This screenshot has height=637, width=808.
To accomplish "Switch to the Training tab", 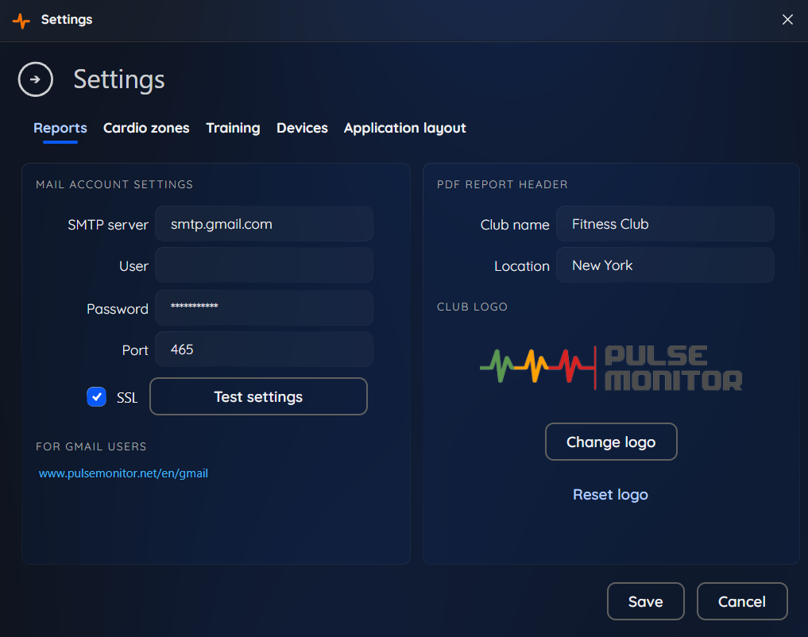I will (233, 128).
